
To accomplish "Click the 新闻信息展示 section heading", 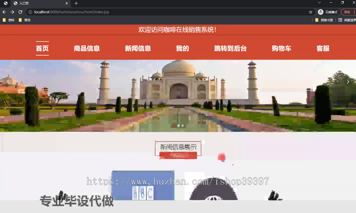I will [178, 147].
